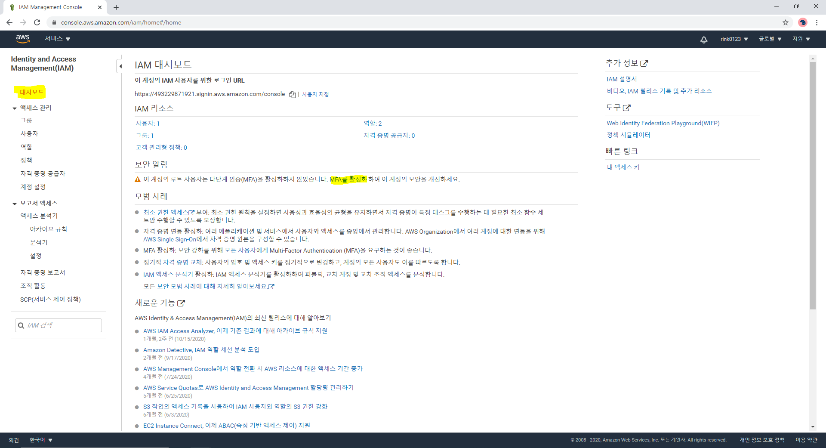Viewport: 826px width, 448px height.
Task: Close the IAM Management Console tab
Action: click(x=100, y=7)
